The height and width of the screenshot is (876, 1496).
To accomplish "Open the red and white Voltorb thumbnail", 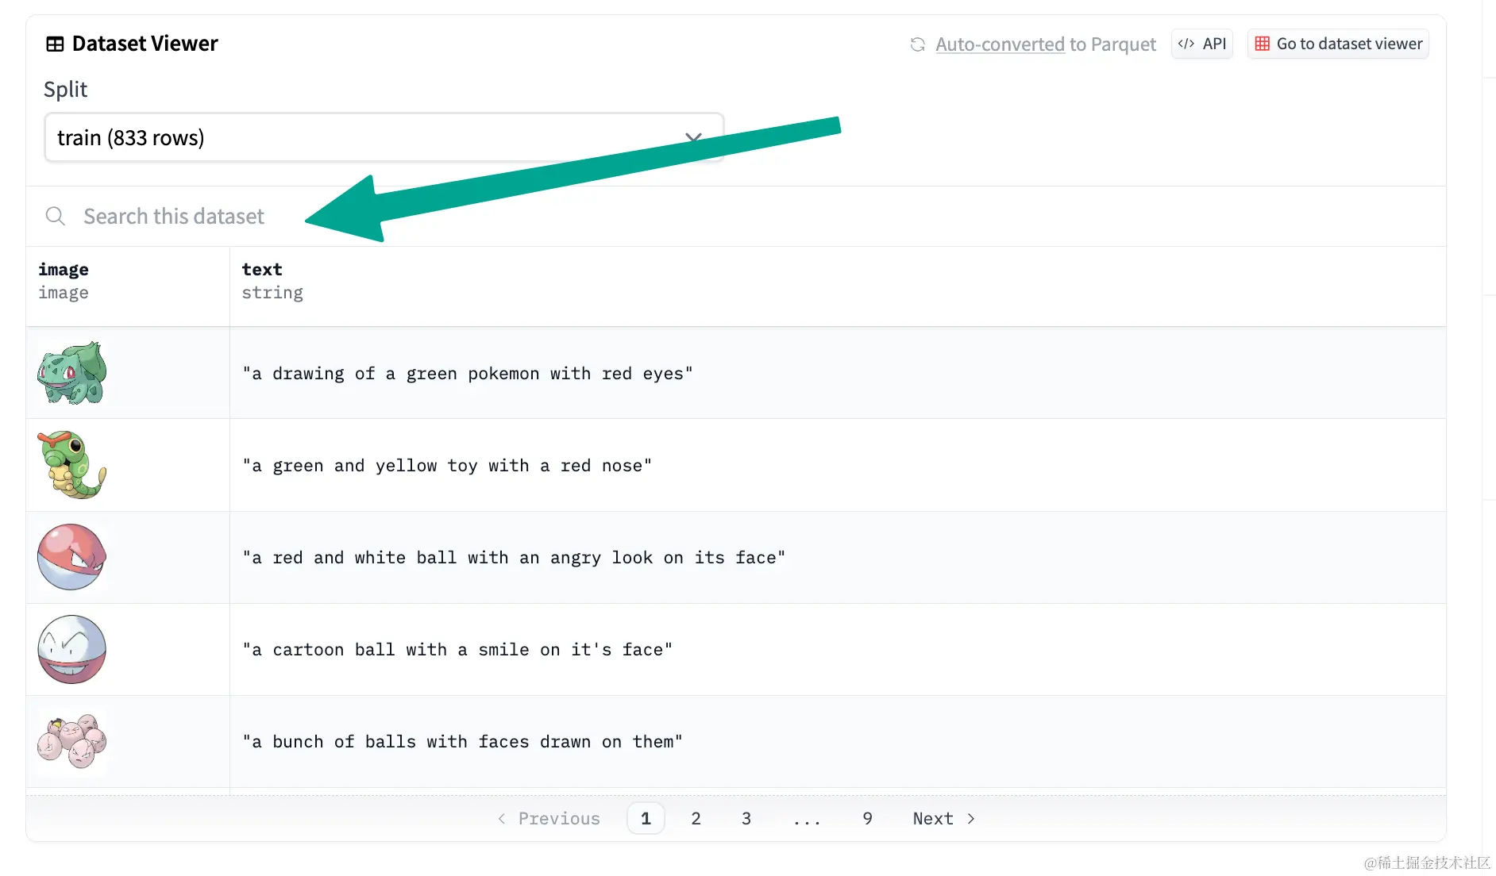I will pyautogui.click(x=71, y=557).
